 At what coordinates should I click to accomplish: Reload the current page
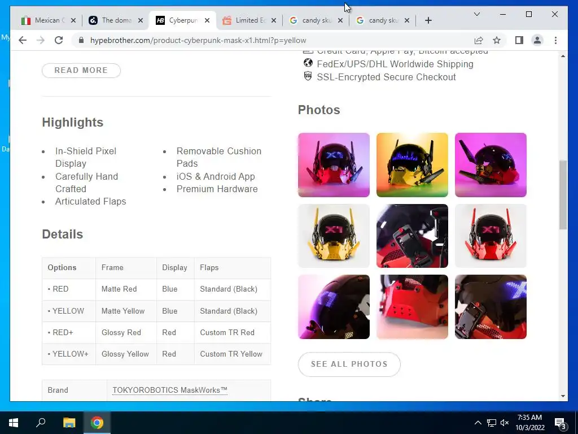tap(59, 40)
